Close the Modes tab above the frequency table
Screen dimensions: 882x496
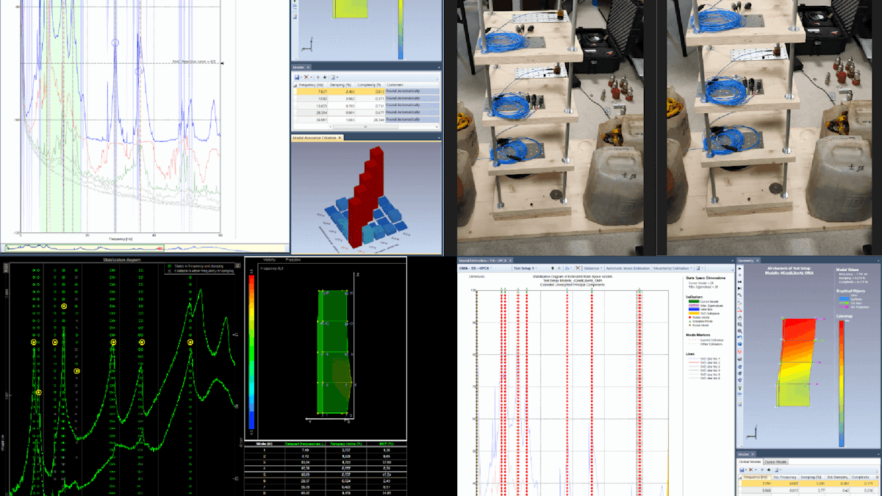(x=308, y=68)
